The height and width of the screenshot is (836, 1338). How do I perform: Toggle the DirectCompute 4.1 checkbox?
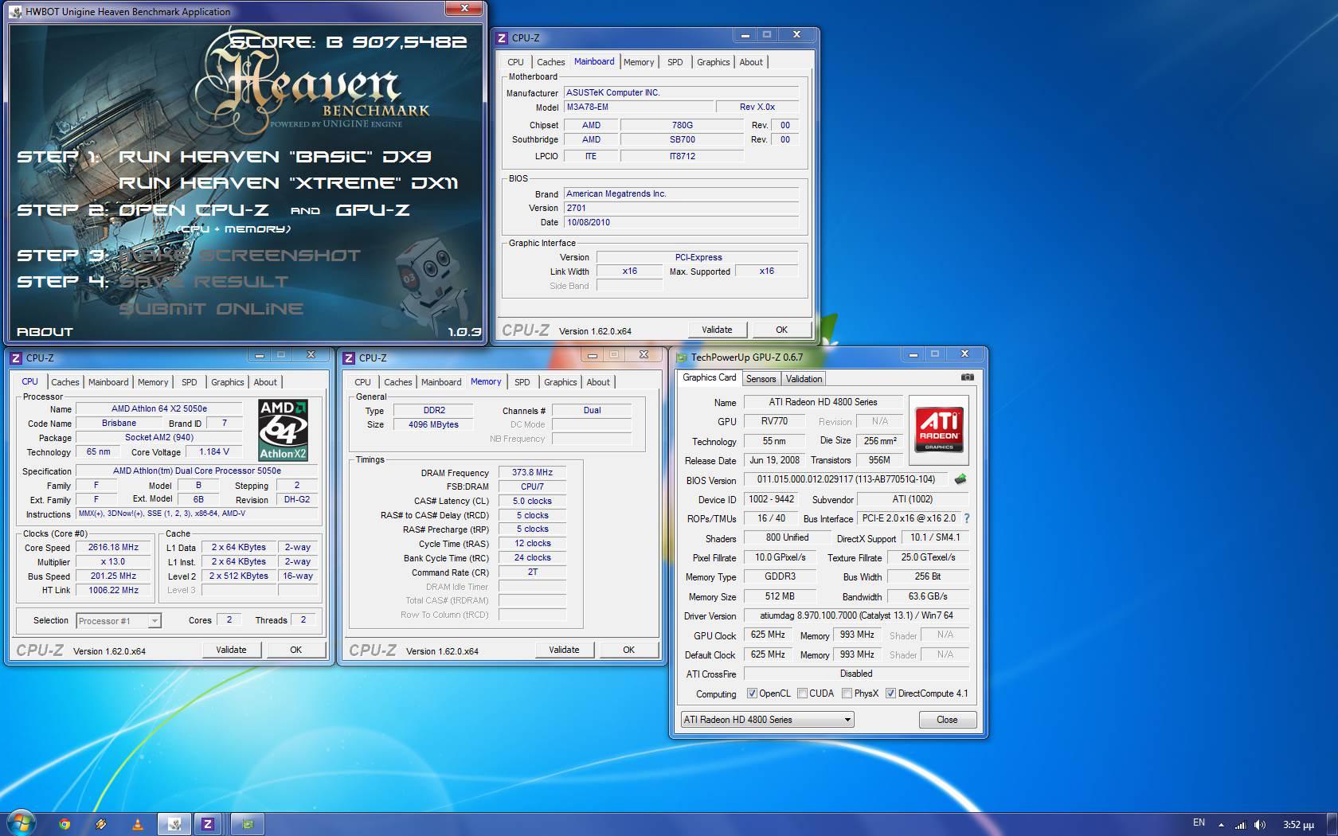[x=890, y=693]
